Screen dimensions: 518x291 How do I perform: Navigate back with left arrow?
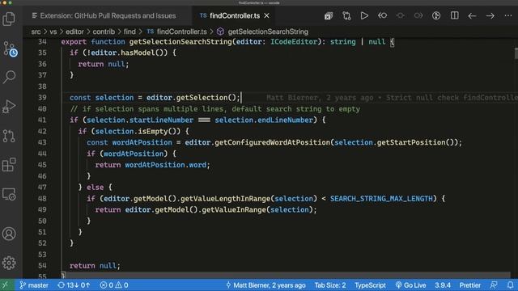[472, 16]
